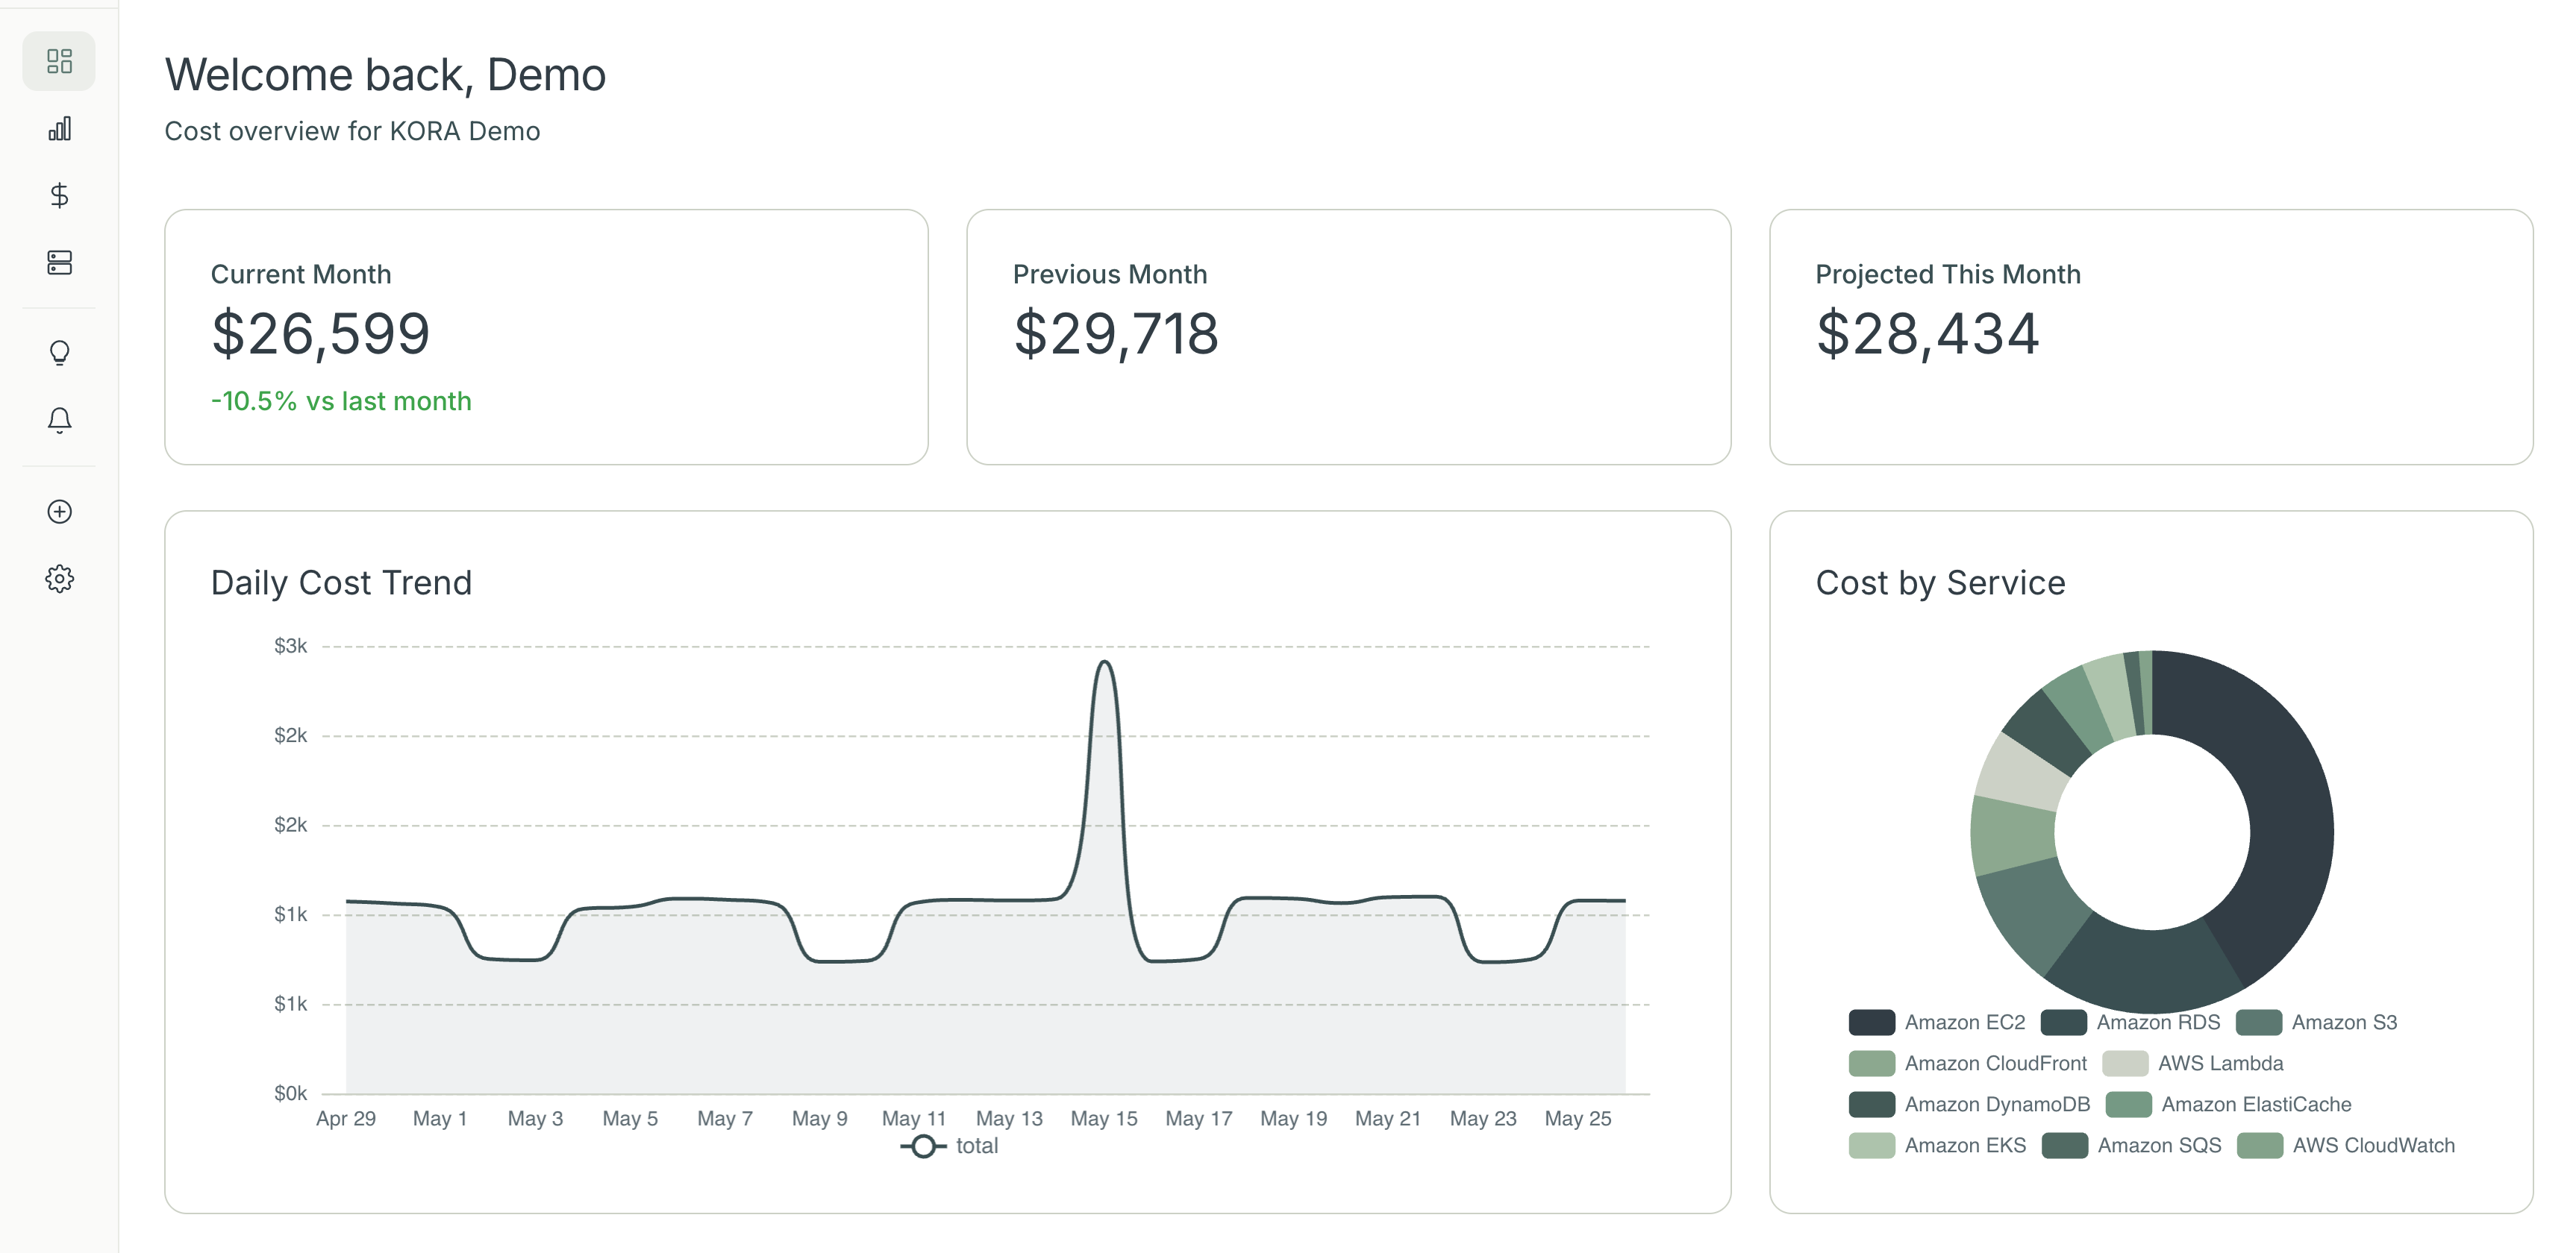
Task: Click the Amazon S3 legend swatch
Action: [x=2258, y=1023]
